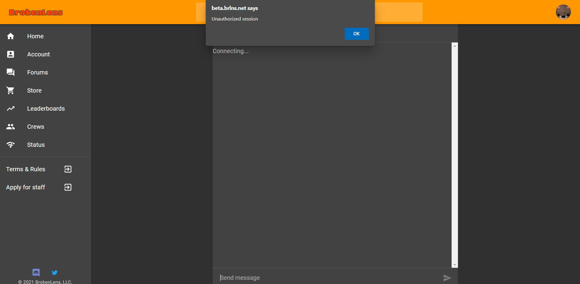
Task: Select Store in the sidebar
Action: click(34, 90)
